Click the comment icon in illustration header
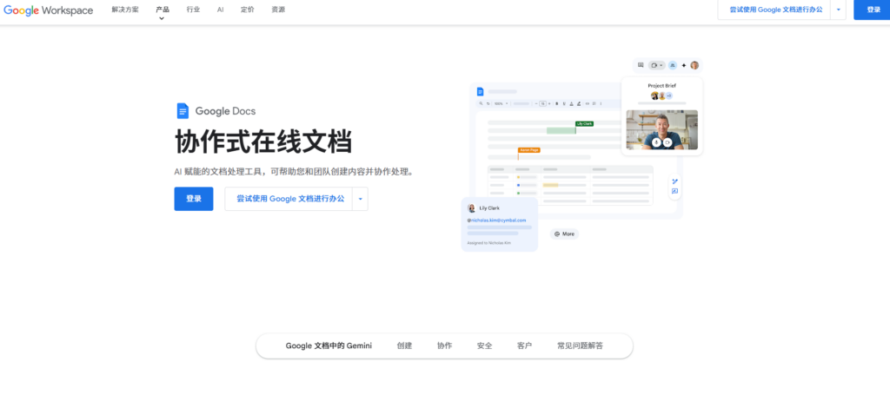890x395 pixels. (641, 65)
